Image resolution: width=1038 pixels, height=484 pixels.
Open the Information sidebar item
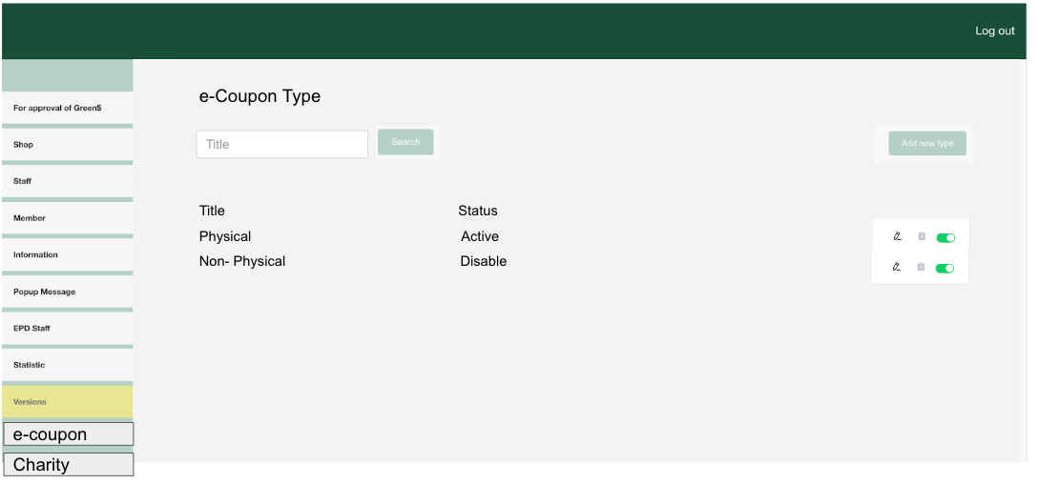coord(67,255)
